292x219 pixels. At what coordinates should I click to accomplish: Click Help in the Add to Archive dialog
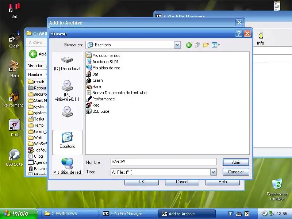(x=223, y=182)
